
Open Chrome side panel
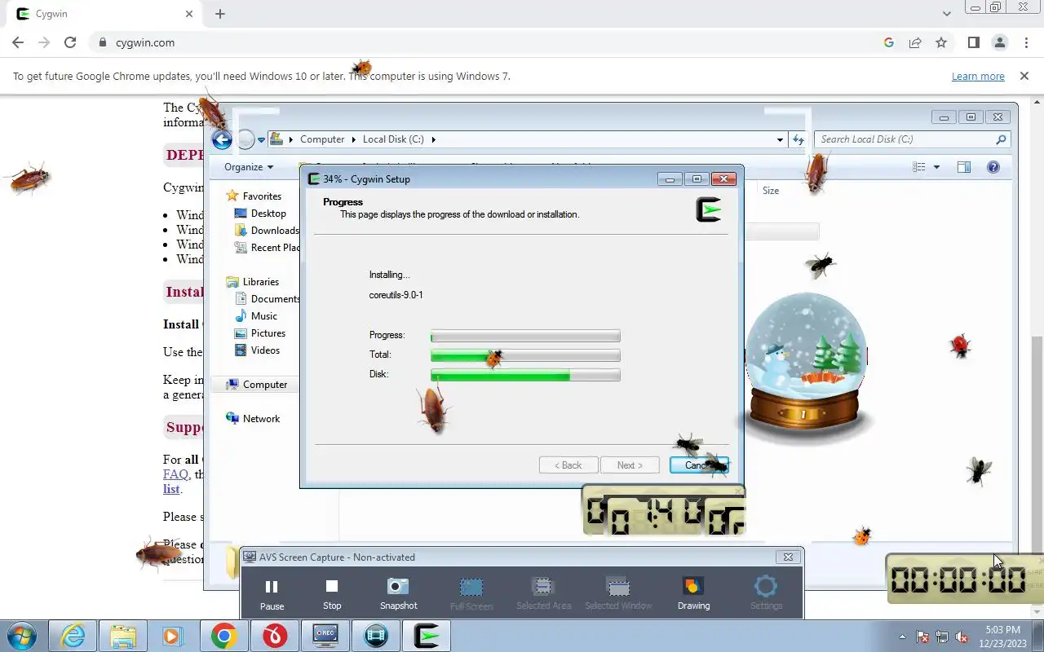click(x=973, y=42)
